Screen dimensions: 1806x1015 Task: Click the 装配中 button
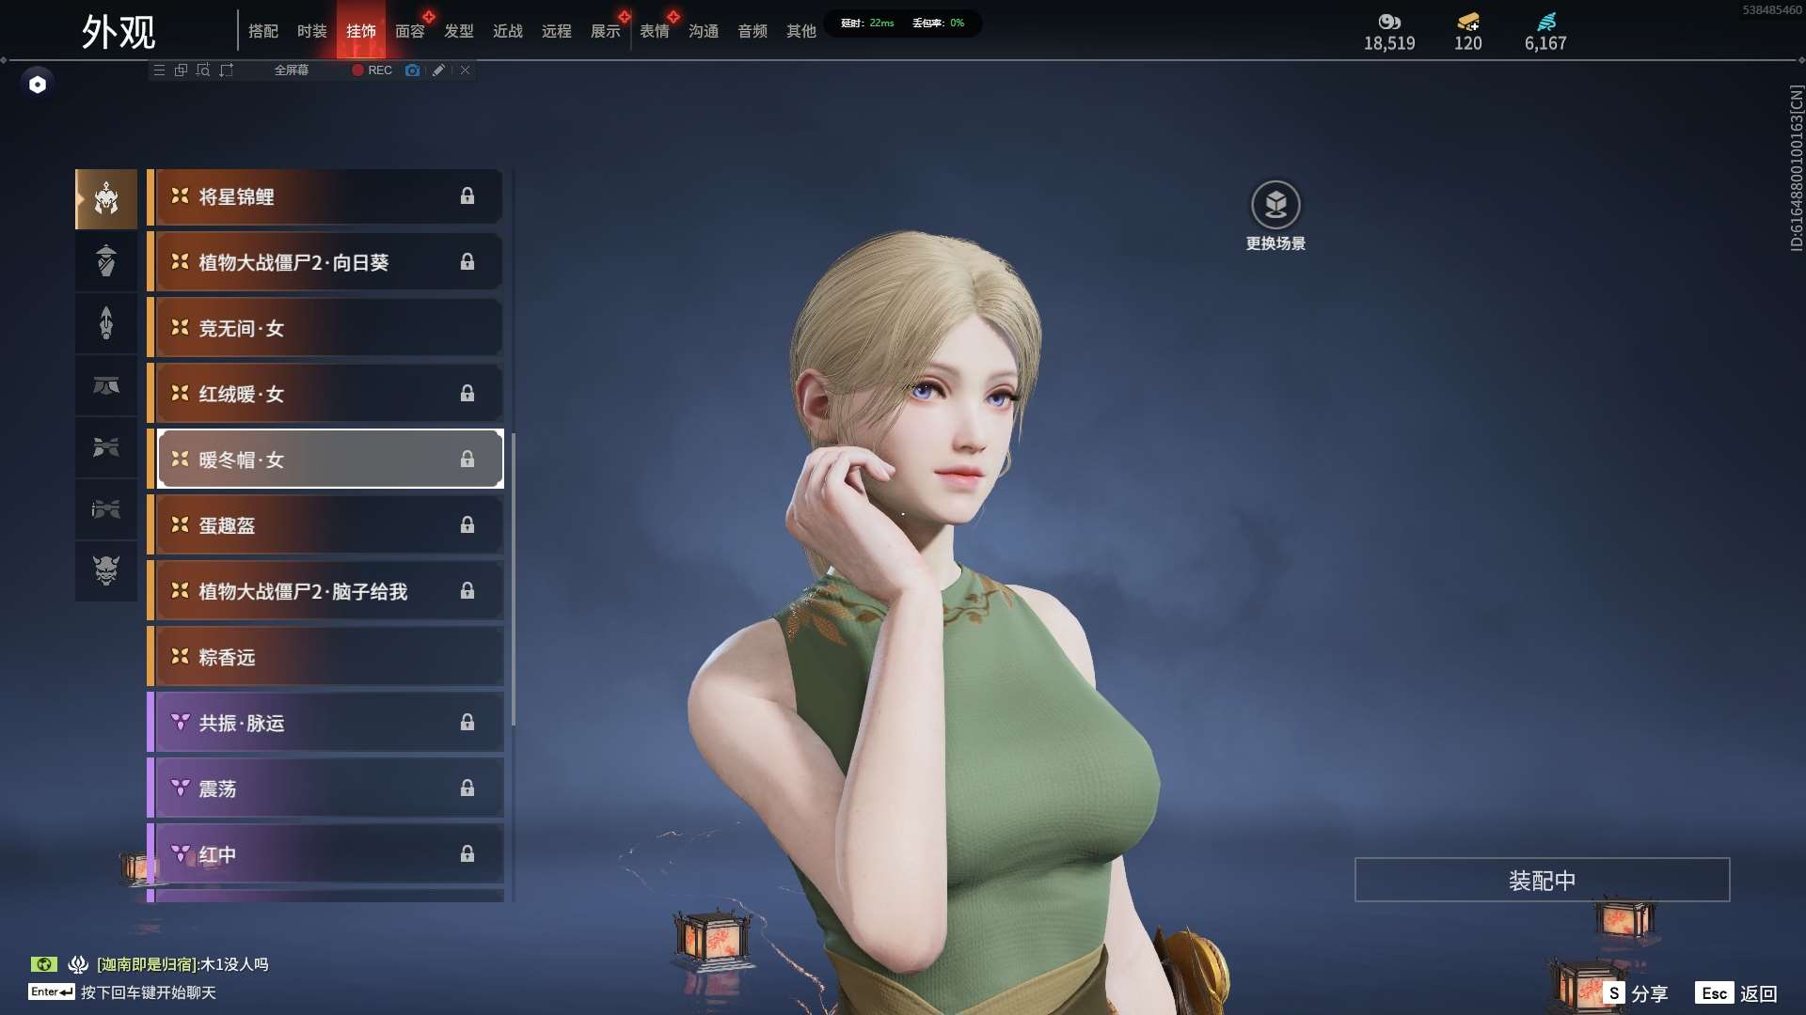1542,880
